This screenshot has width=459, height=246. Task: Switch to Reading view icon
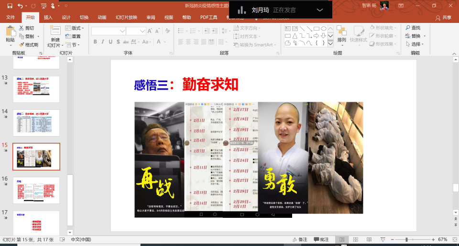click(369, 240)
